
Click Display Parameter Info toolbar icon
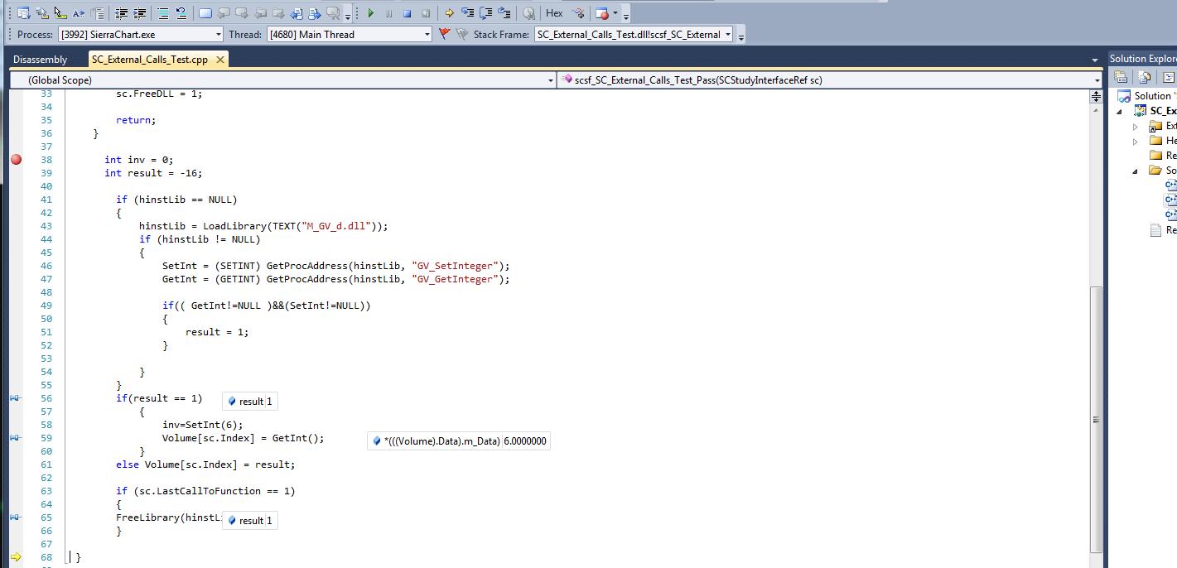coord(42,13)
